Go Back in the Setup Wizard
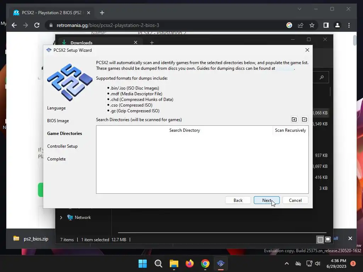The height and width of the screenshot is (272, 363). tap(238, 200)
